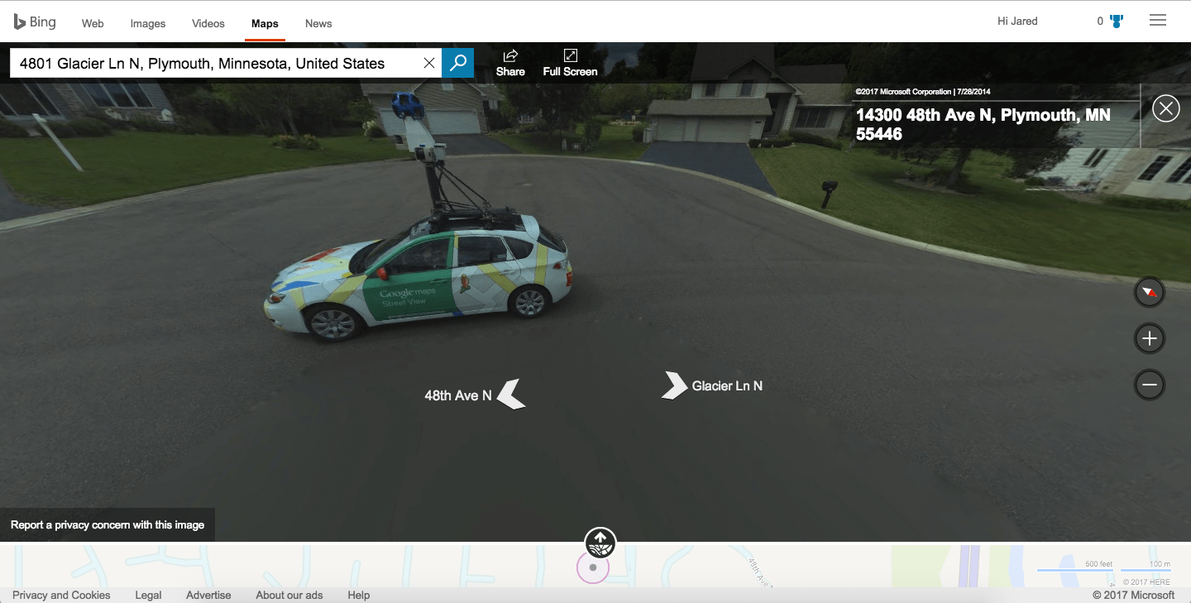Clear the search box with the X
Viewport: 1191px width, 603px height.
429,62
